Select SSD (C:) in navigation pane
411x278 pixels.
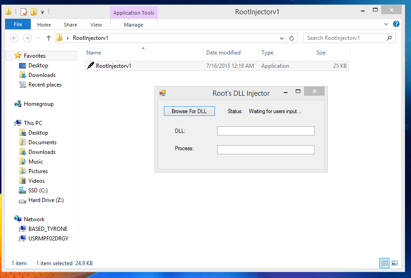38,191
